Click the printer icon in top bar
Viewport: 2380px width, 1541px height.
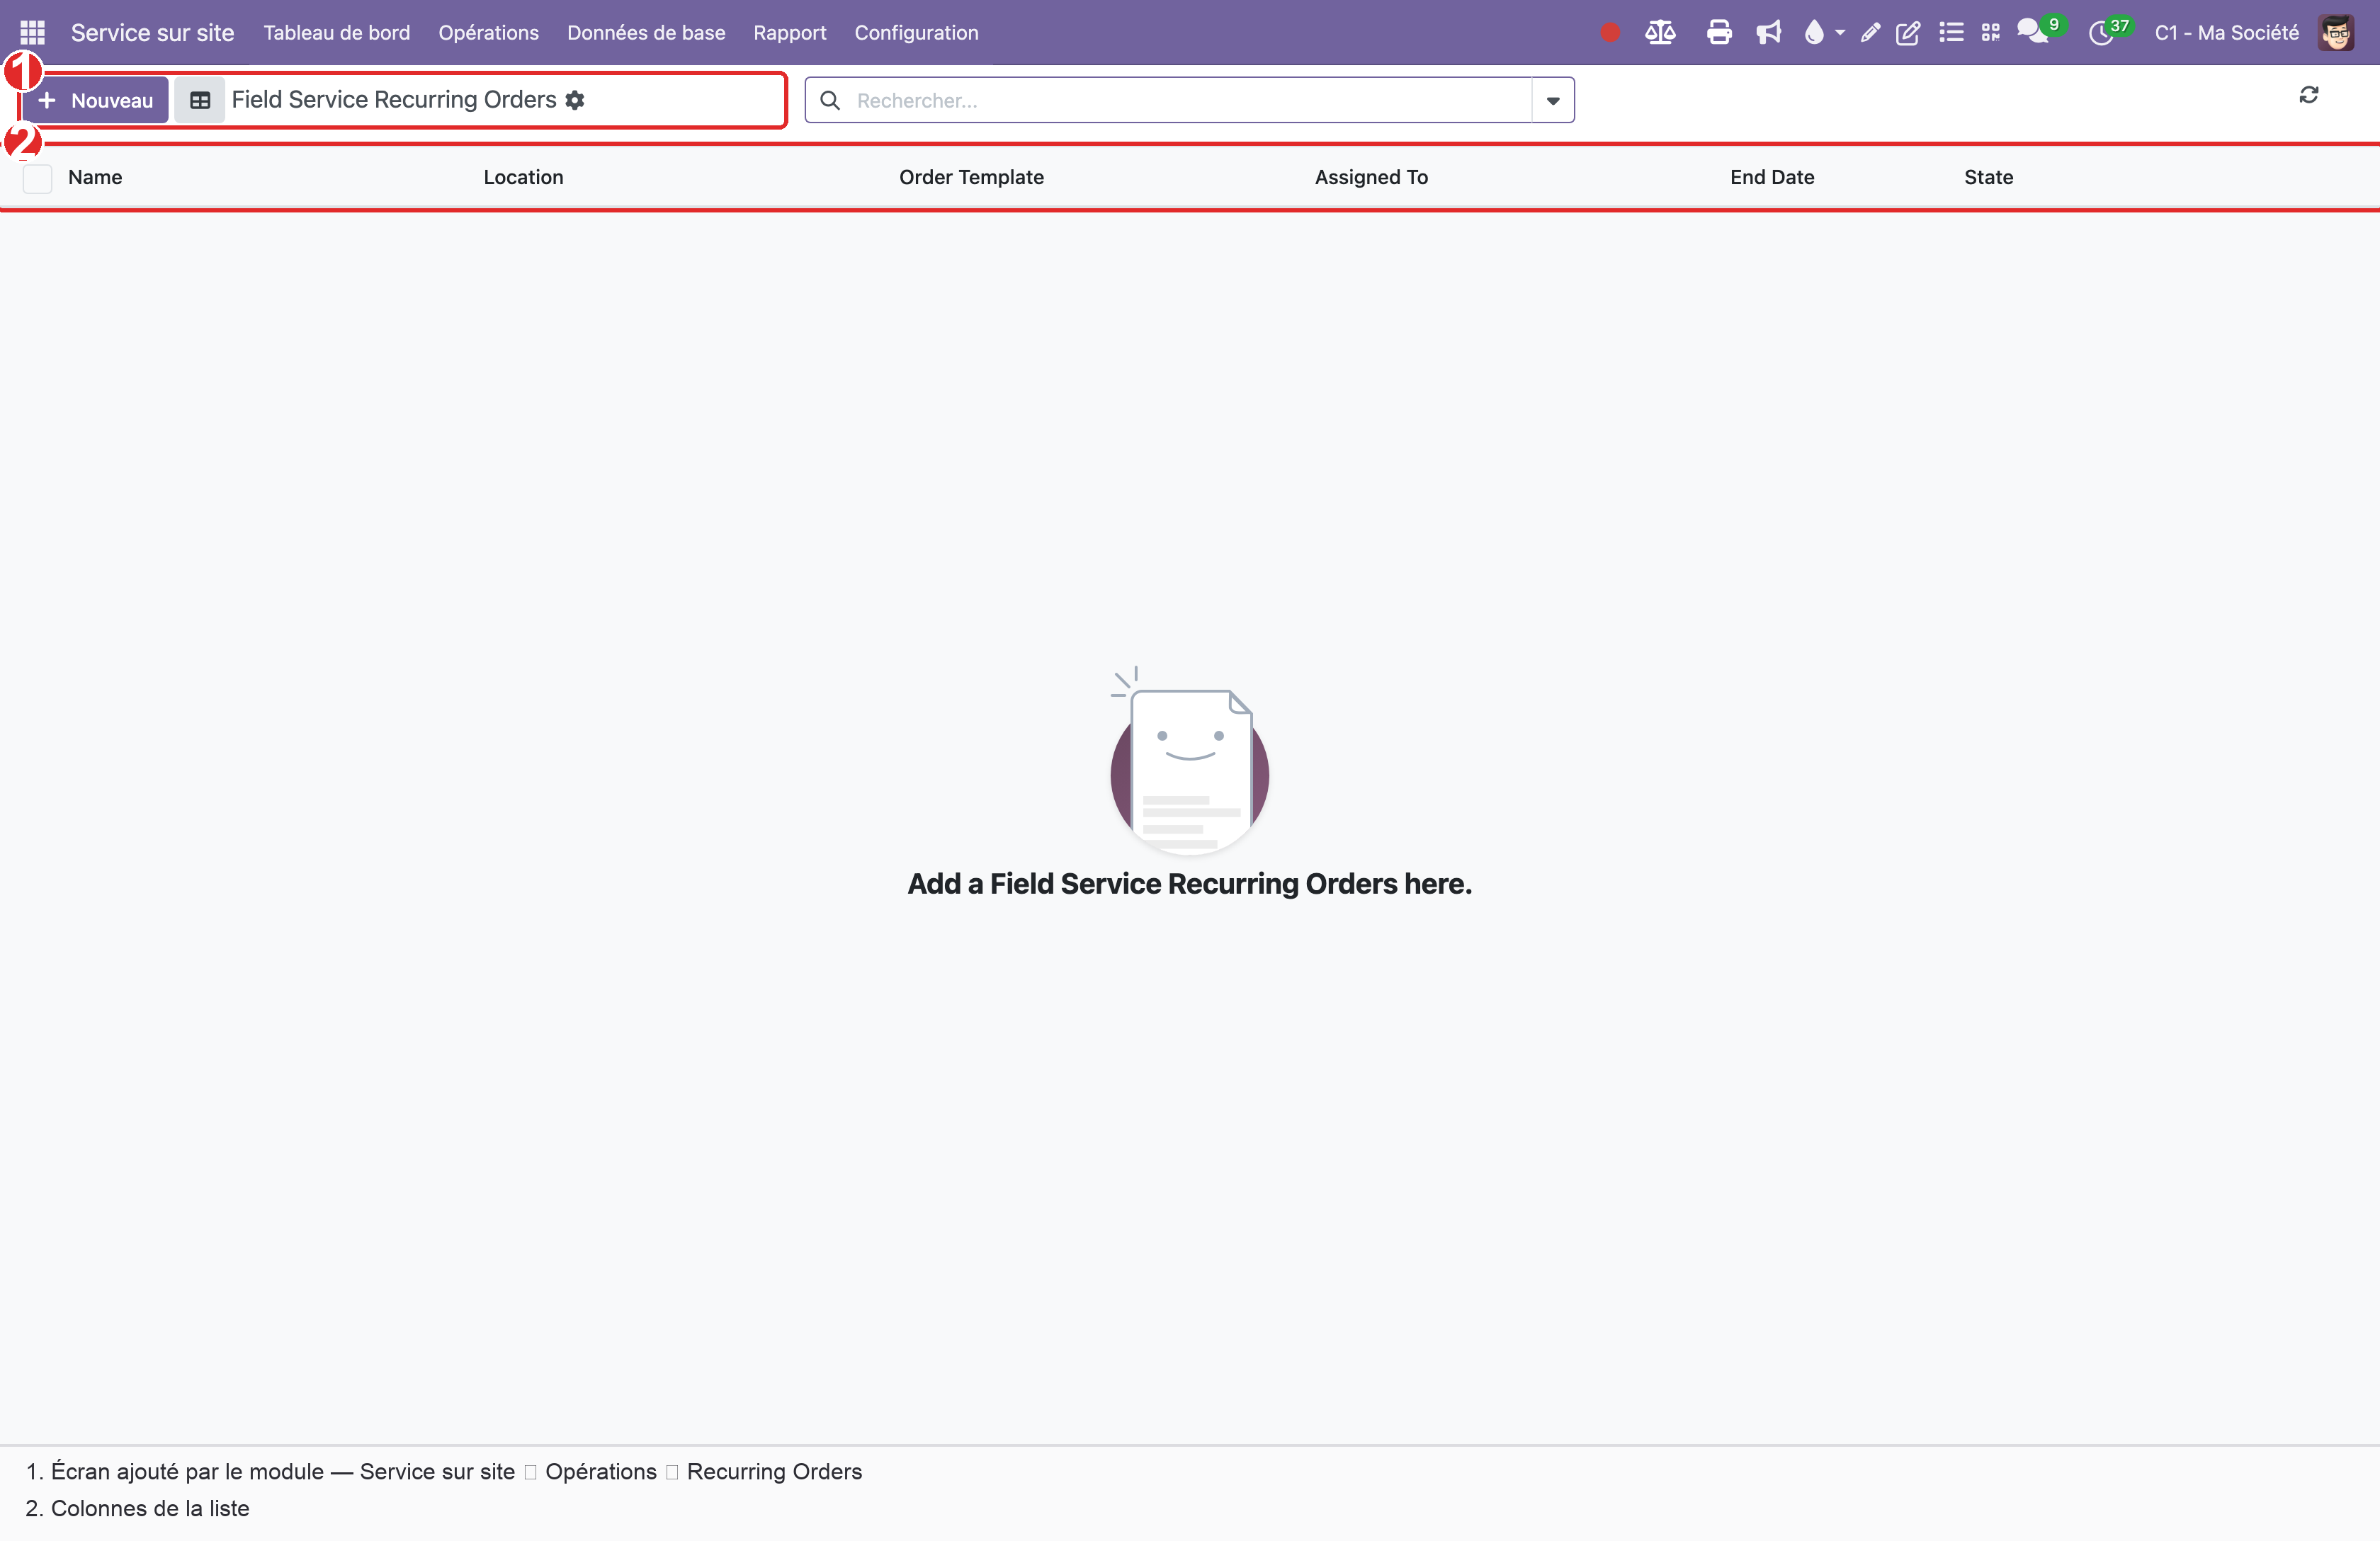[x=1719, y=33]
